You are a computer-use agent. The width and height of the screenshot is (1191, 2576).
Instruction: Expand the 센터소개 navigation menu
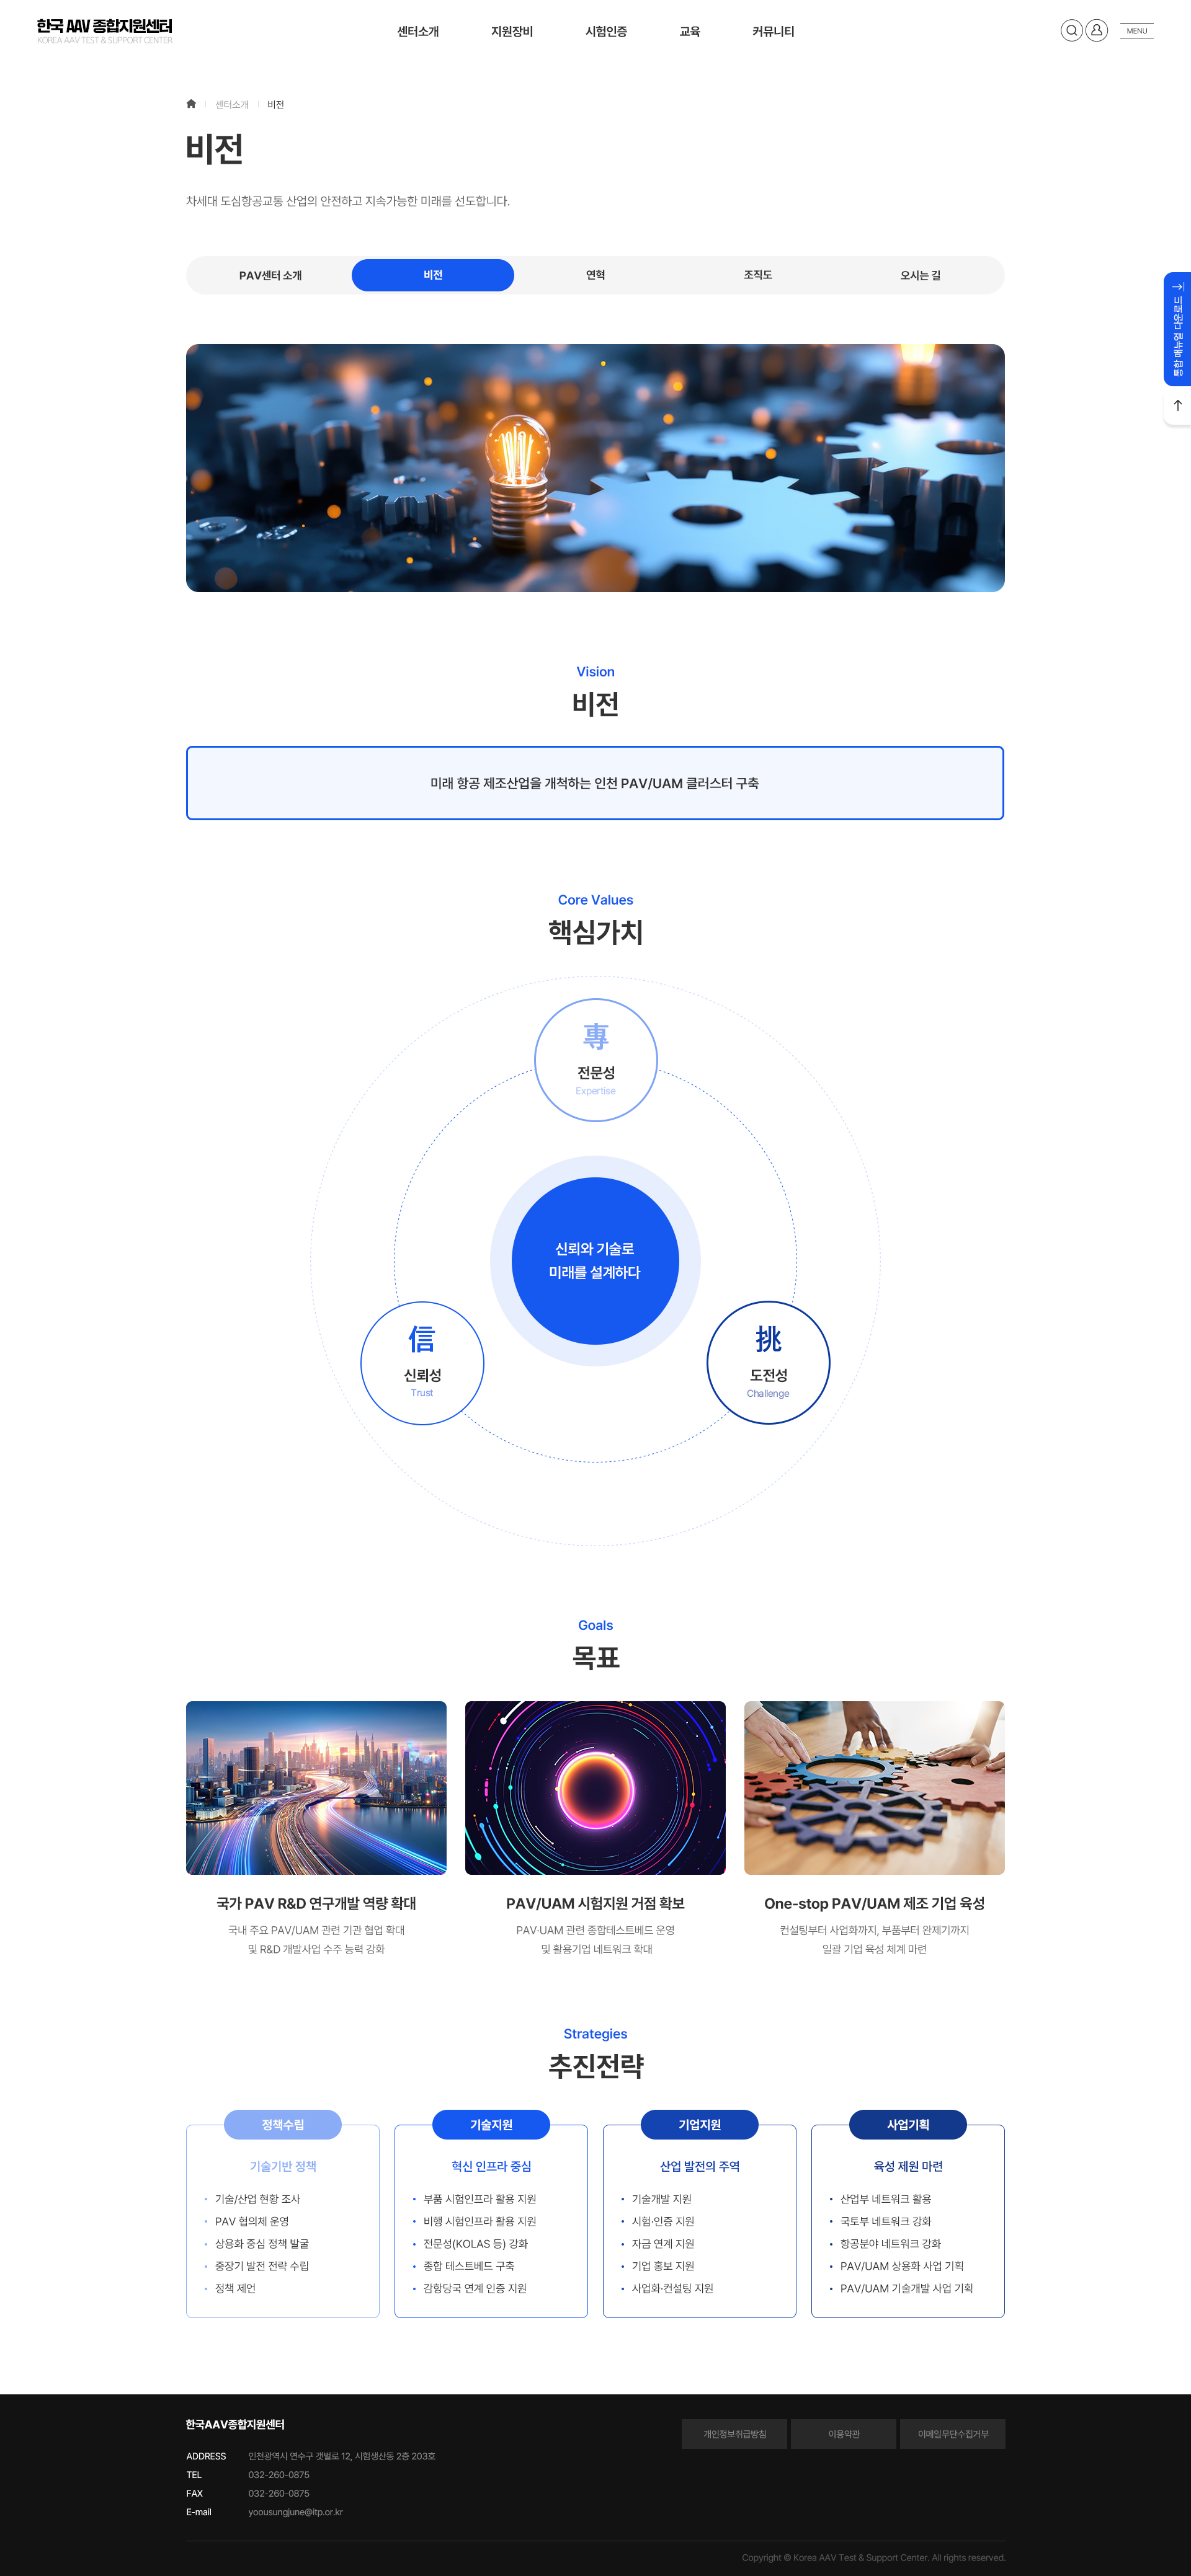point(418,32)
